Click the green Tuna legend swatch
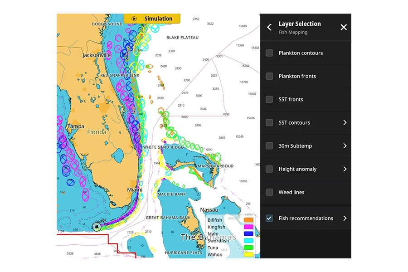The width and height of the screenshot is (408, 272). click(x=248, y=248)
